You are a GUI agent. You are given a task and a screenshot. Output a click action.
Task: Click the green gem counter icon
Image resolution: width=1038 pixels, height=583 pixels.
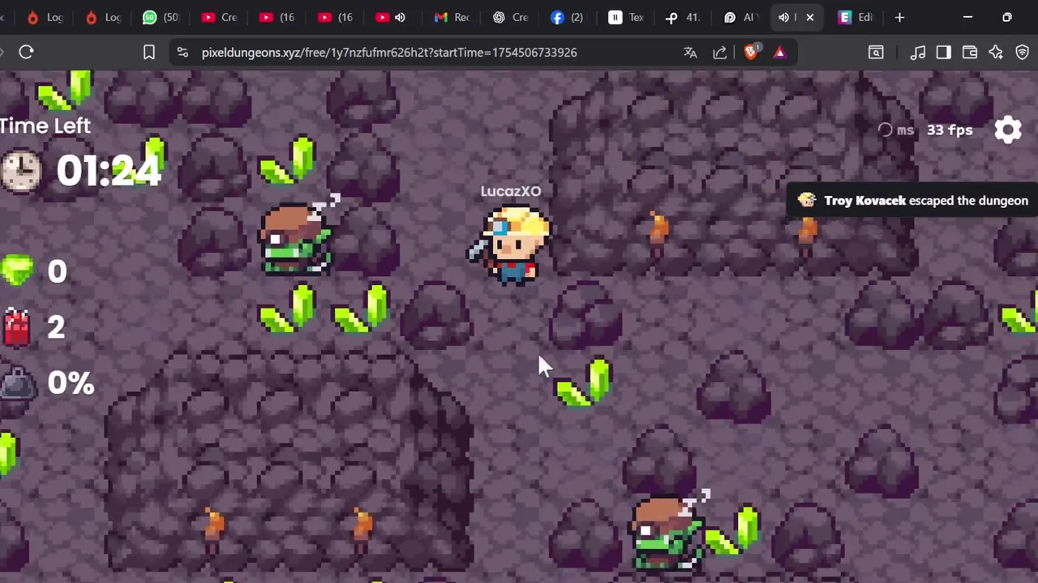[17, 271]
